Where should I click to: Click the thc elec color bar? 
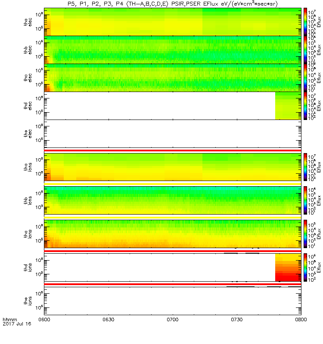pos(305,78)
